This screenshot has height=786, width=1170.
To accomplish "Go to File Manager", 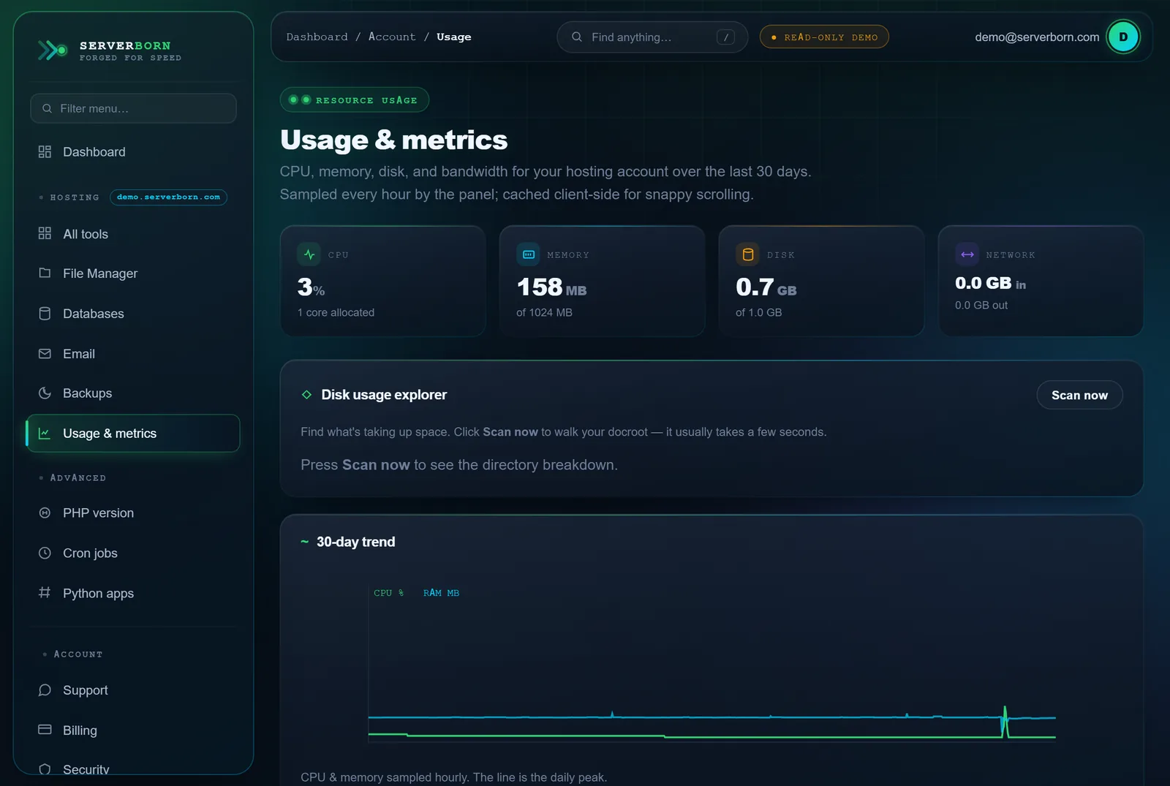I will (x=133, y=273).
